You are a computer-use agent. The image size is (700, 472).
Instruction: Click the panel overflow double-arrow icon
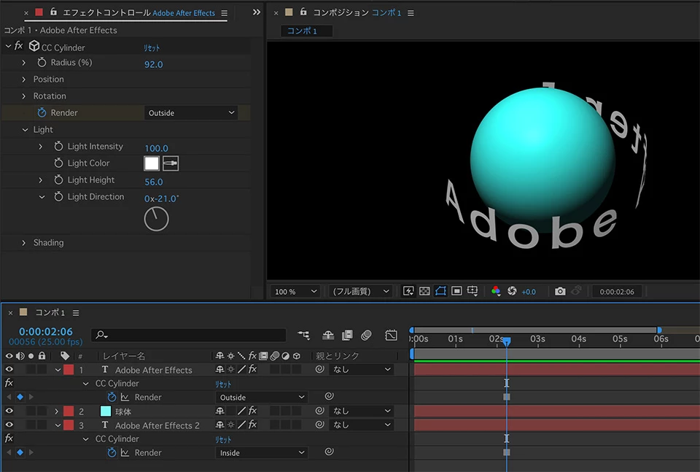pyautogui.click(x=256, y=12)
